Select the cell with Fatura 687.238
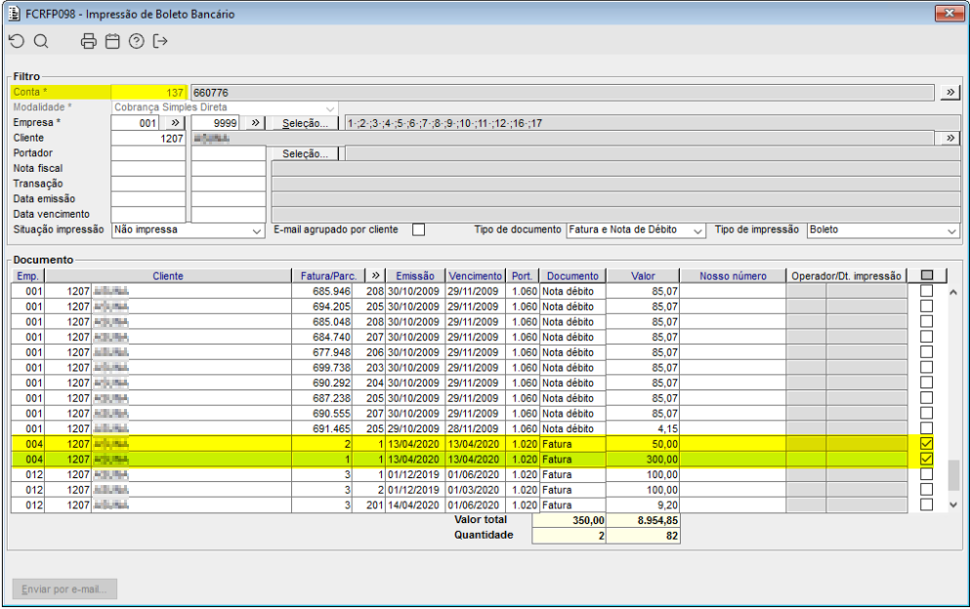 click(321, 397)
